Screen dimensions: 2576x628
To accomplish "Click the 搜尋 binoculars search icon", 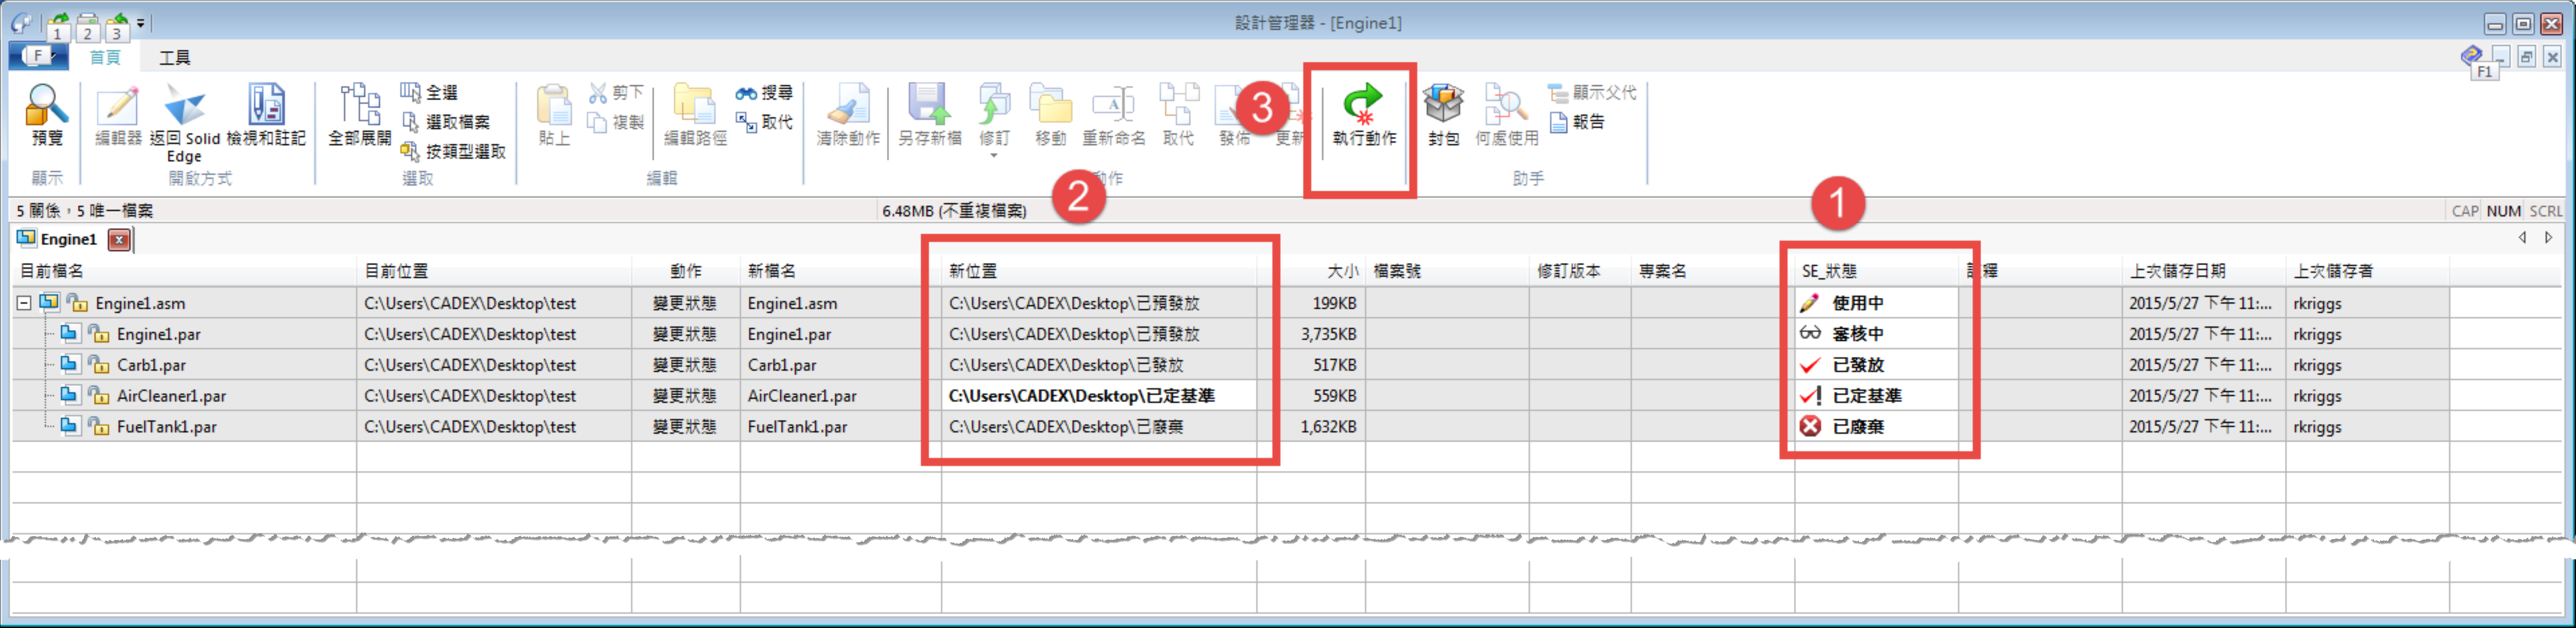I will [x=746, y=93].
